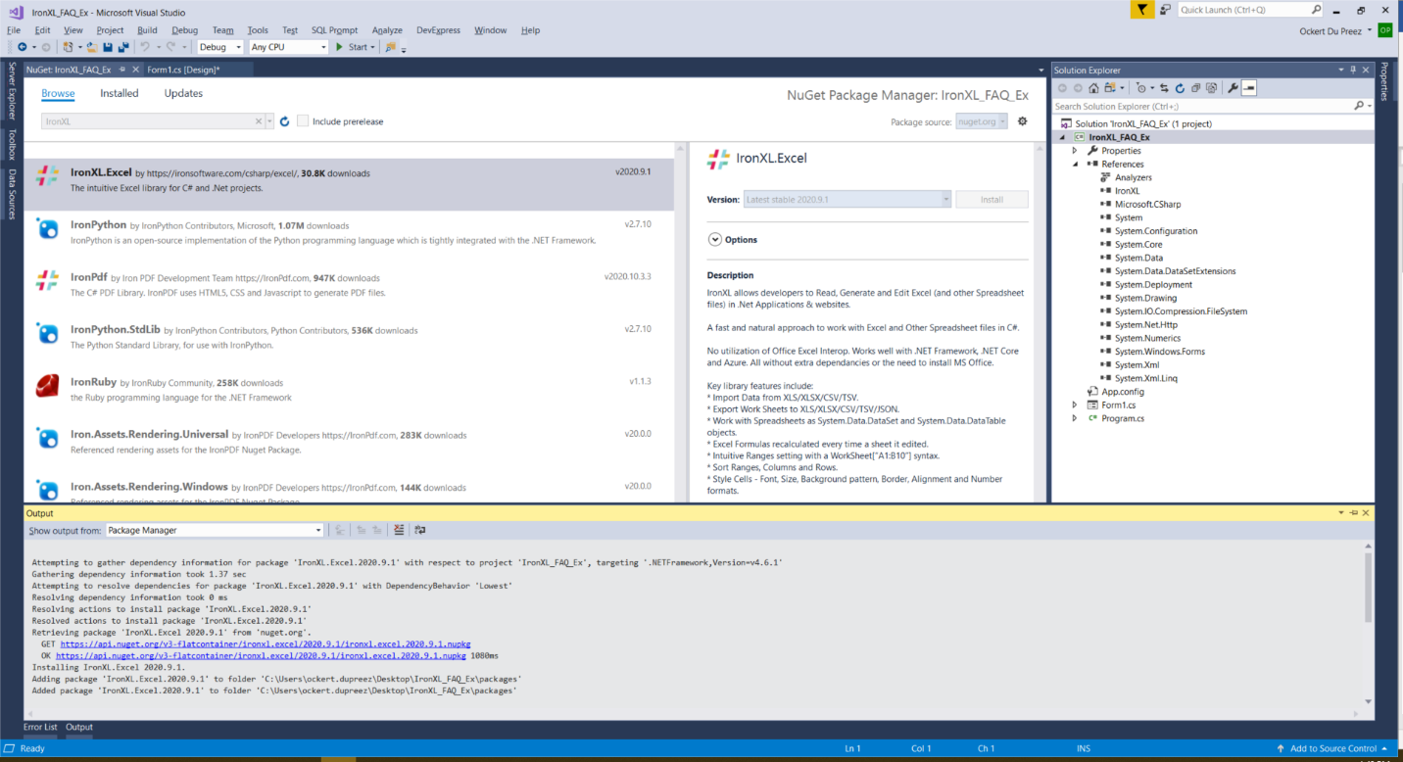This screenshot has height=762, width=1403.
Task: Switch to Form1.cs [Design] tab
Action: [x=183, y=70]
